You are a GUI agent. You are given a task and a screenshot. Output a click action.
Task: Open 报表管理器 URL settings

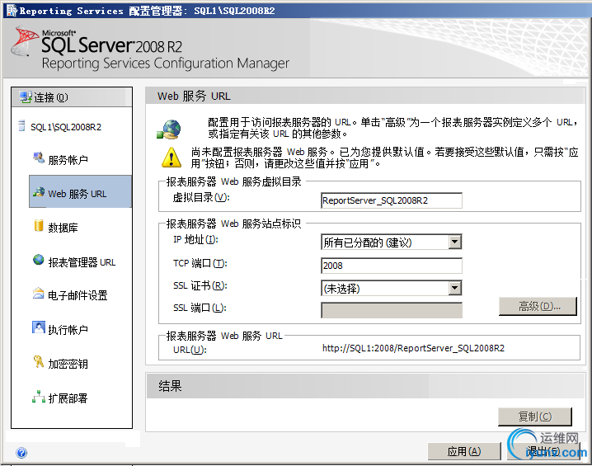(x=82, y=261)
